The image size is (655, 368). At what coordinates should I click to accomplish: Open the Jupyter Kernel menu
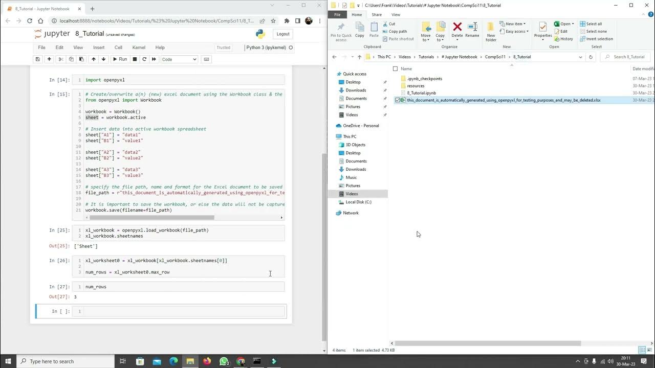tap(139, 48)
